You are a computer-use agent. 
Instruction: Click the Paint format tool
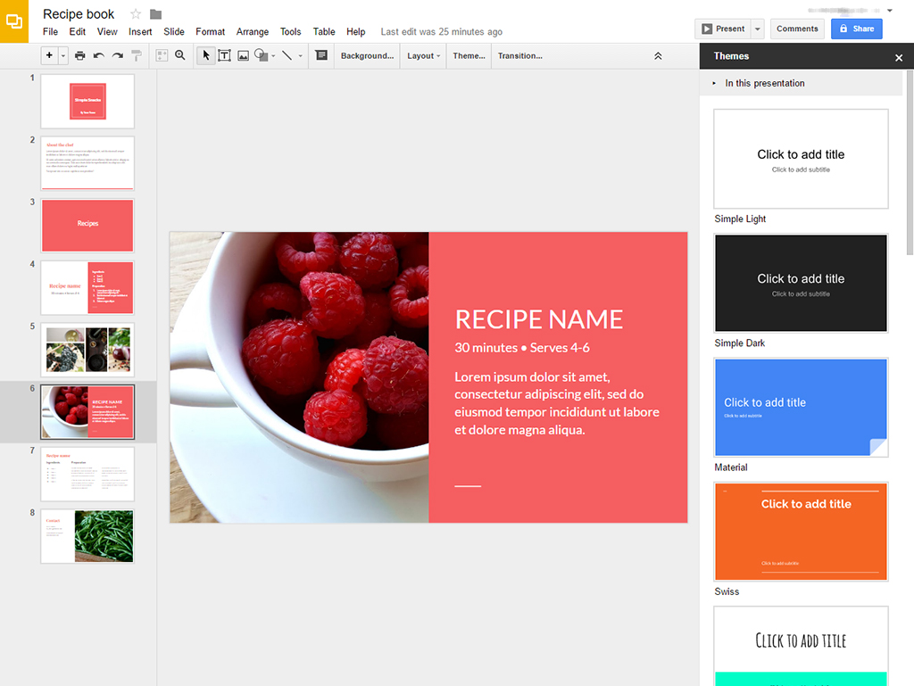point(136,55)
